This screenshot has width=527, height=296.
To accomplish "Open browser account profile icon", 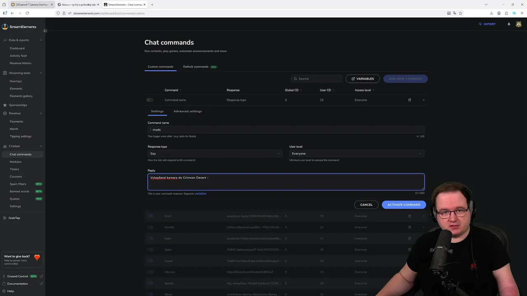I will (x=499, y=13).
